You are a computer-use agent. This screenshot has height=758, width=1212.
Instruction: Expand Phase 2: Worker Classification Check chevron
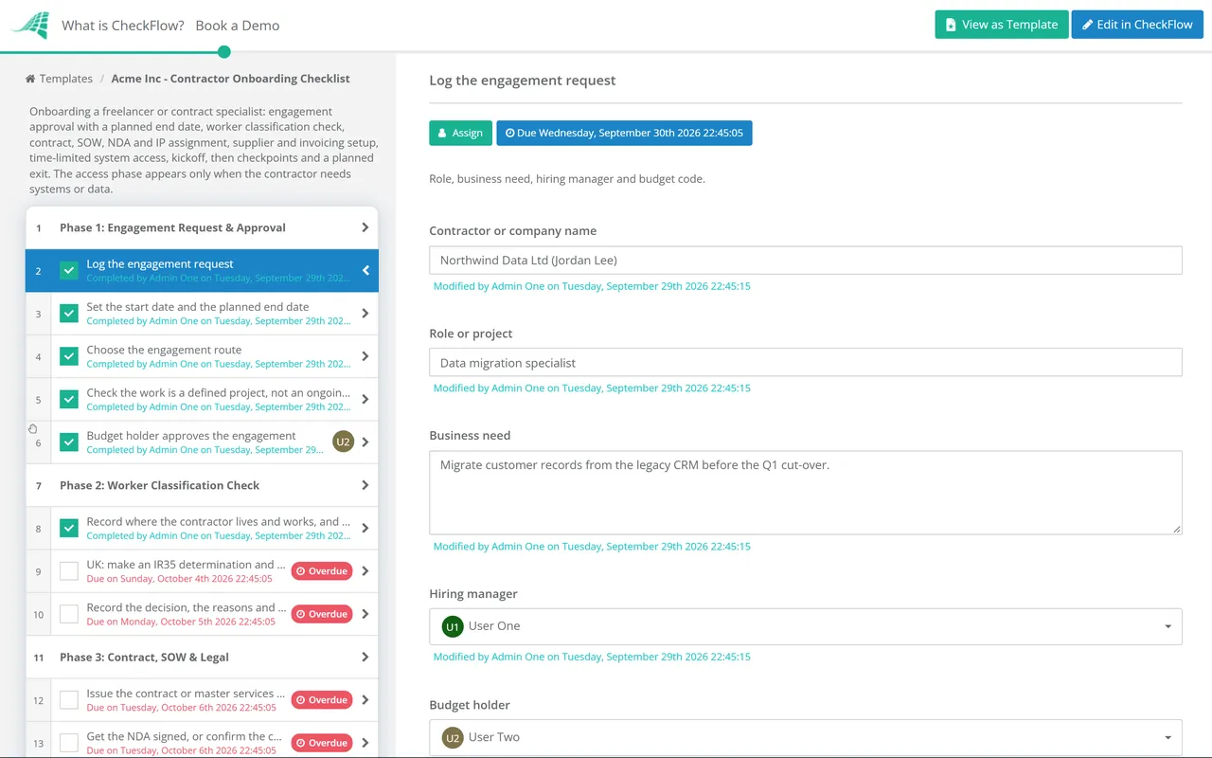click(365, 485)
